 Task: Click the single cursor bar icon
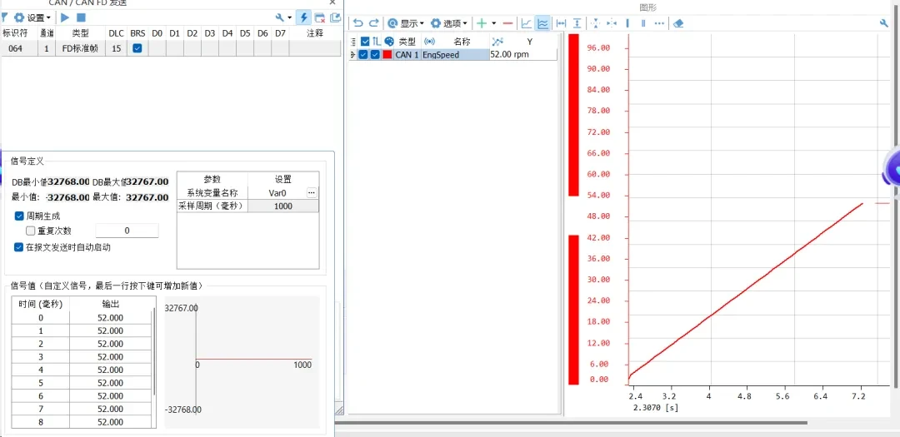(x=627, y=23)
